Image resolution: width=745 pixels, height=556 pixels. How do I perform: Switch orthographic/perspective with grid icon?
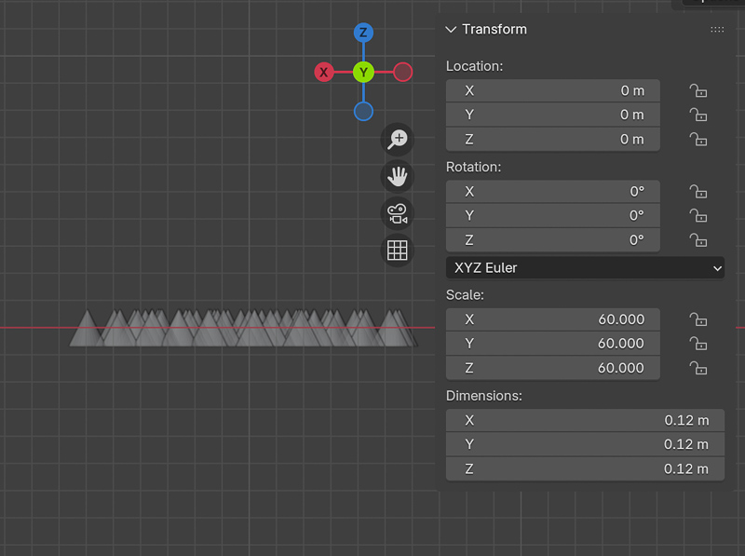click(398, 250)
